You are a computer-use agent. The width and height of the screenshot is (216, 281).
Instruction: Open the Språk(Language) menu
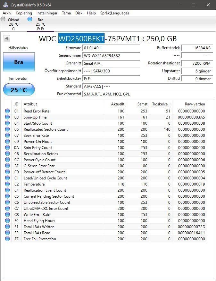tap(114, 13)
